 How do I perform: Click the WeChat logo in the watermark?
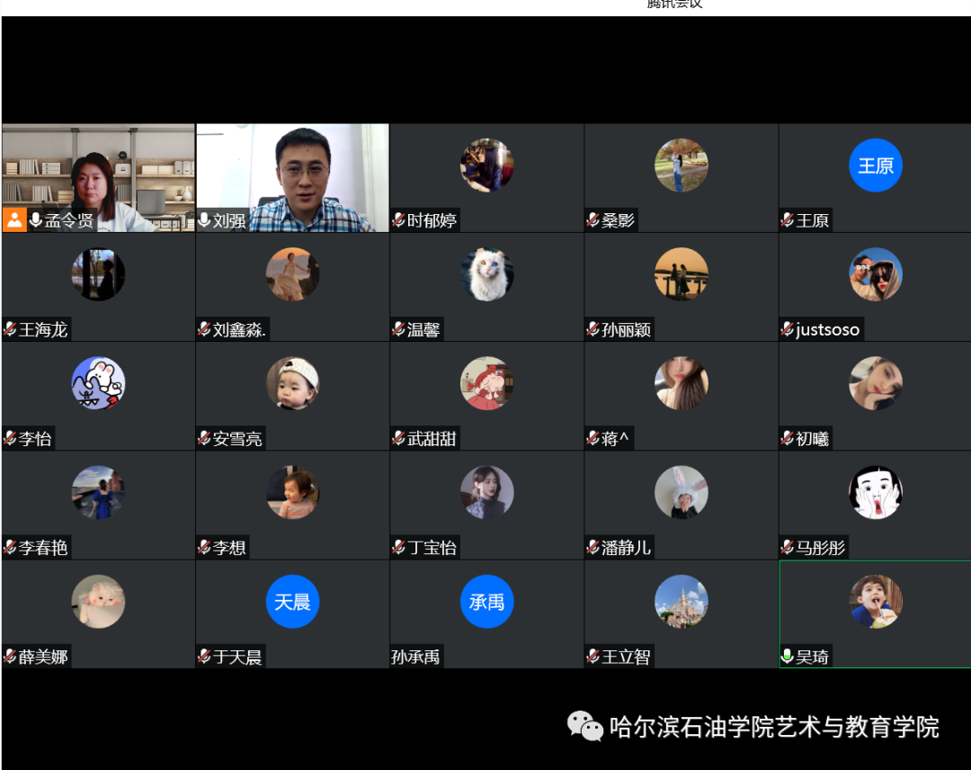pos(584,726)
